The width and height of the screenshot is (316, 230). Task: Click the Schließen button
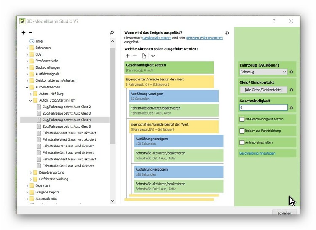[284, 213]
